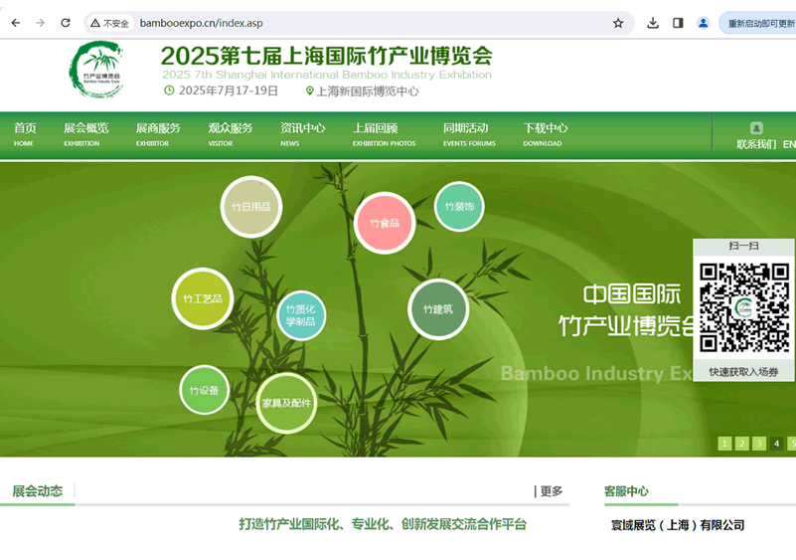Click the yellow-green 竹工艺品 bubble
The width and height of the screenshot is (796, 560).
pos(203,298)
